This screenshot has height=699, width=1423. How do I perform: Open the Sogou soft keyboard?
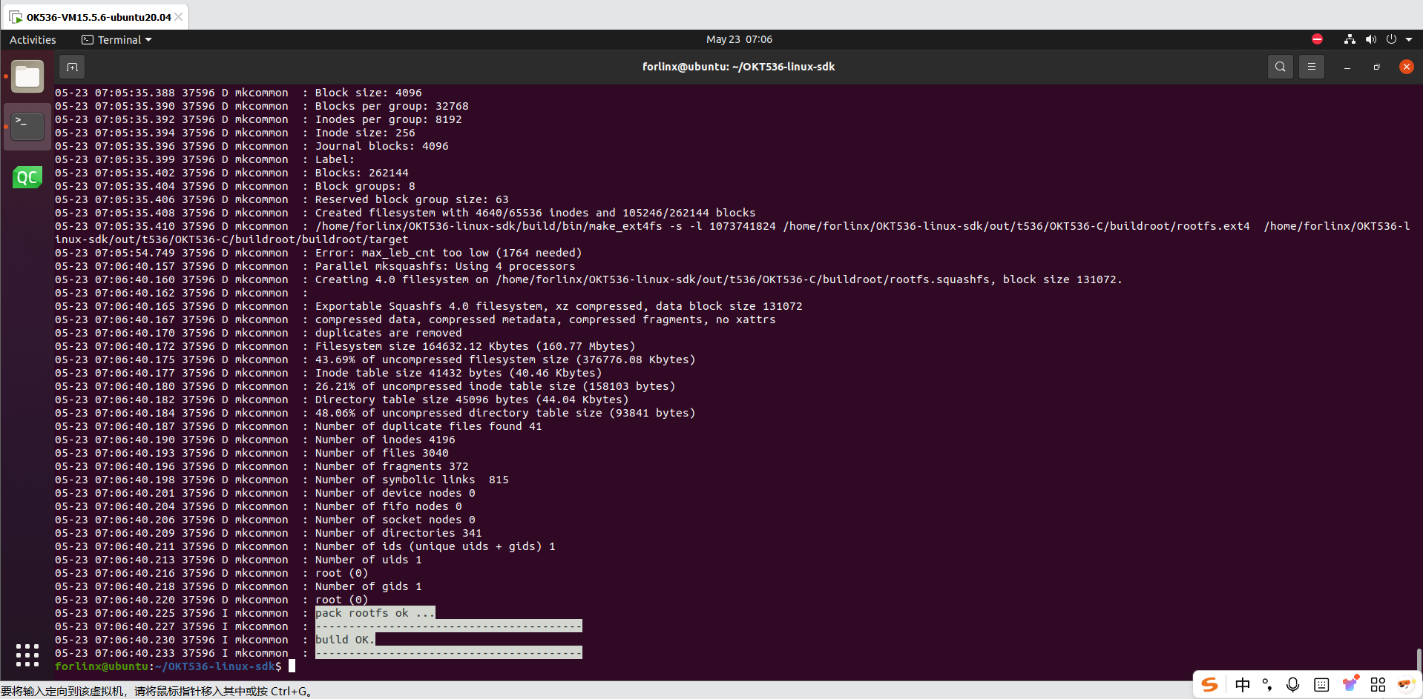pos(1321,685)
